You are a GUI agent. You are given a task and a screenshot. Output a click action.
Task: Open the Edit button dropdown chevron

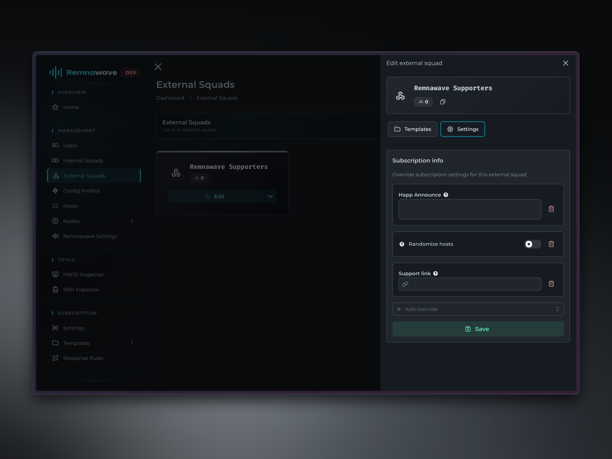coord(270,196)
